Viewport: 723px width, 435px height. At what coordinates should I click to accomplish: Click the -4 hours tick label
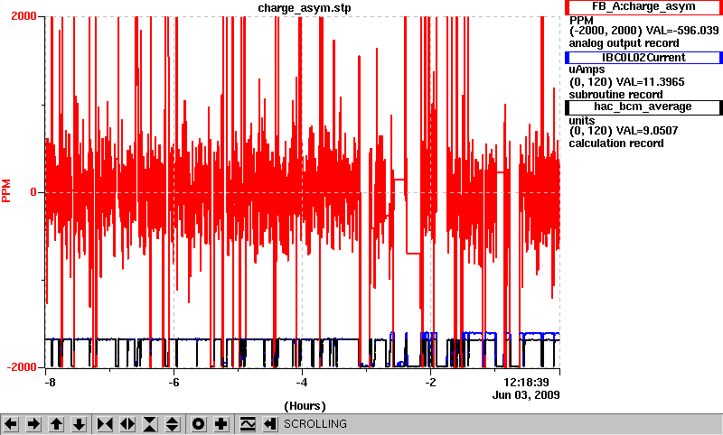(302, 383)
